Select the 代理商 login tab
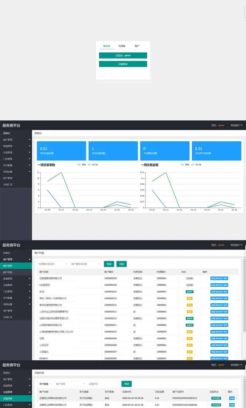This screenshot has width=246, height=408. coord(122,46)
